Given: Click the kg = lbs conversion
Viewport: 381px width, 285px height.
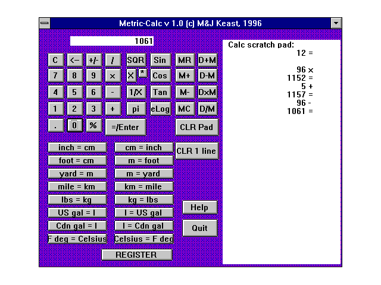Looking at the screenshot, I should click(x=143, y=199).
